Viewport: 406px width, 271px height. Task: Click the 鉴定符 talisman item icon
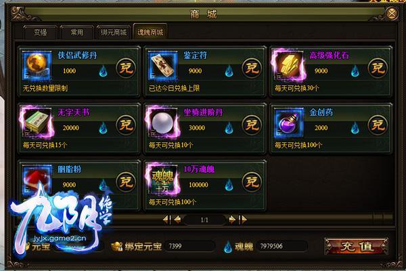(162, 66)
